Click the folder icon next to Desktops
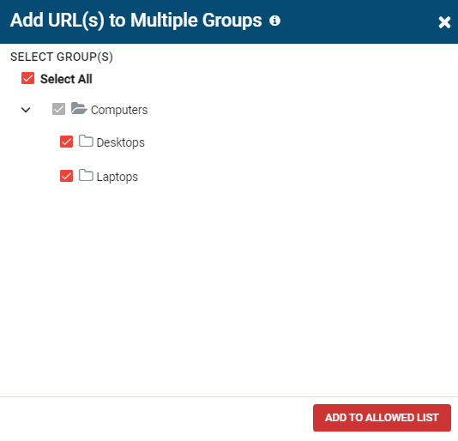458x441 pixels. click(x=86, y=141)
